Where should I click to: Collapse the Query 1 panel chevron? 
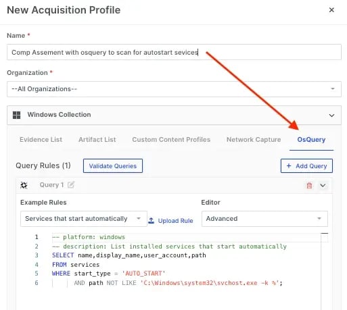(x=323, y=185)
